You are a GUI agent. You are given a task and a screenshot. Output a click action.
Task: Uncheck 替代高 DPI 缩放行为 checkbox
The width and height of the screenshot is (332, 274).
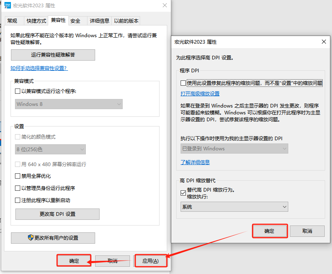pyautogui.click(x=183, y=193)
